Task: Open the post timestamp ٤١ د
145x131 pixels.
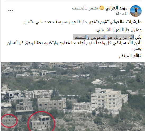Action: pos(124,13)
